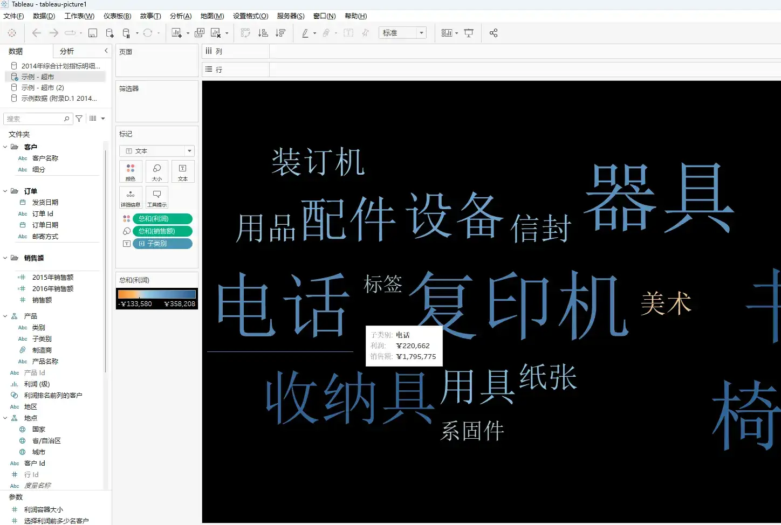Click the undo arrow button
The width and height of the screenshot is (781, 525).
click(36, 32)
